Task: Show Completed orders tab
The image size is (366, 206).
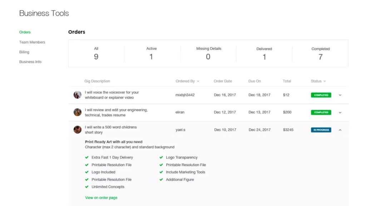Action: pos(321,54)
